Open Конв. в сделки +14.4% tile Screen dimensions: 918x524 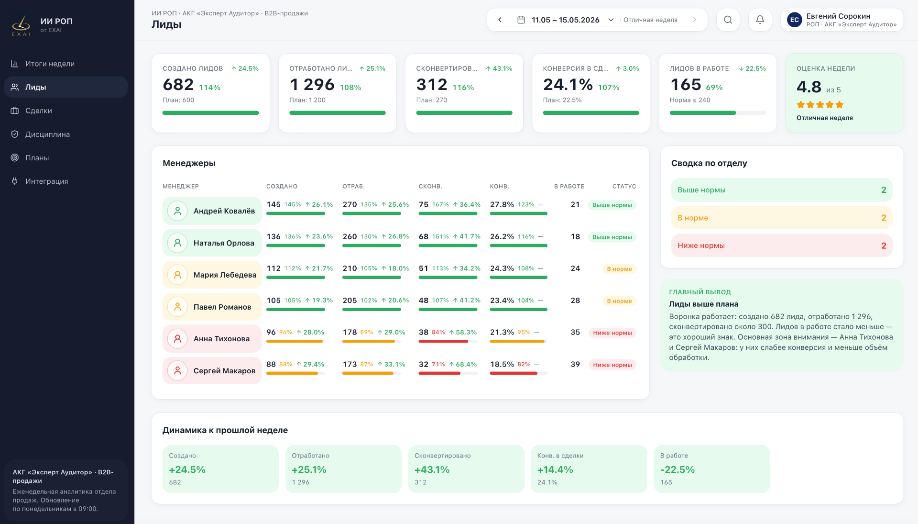pos(589,469)
